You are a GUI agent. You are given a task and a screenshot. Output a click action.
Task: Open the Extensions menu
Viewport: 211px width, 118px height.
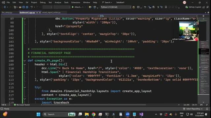tap(75, 2)
